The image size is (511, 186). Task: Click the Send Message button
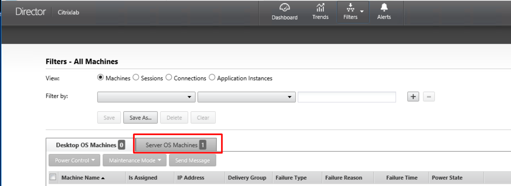click(x=192, y=160)
